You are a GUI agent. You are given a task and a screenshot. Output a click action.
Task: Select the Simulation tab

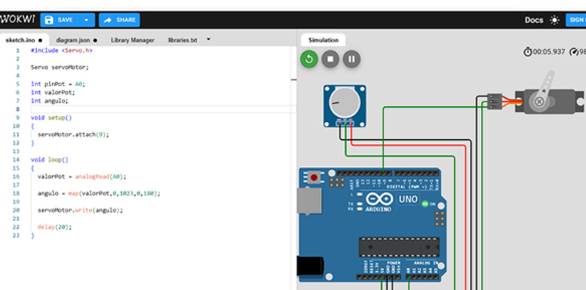pyautogui.click(x=323, y=40)
